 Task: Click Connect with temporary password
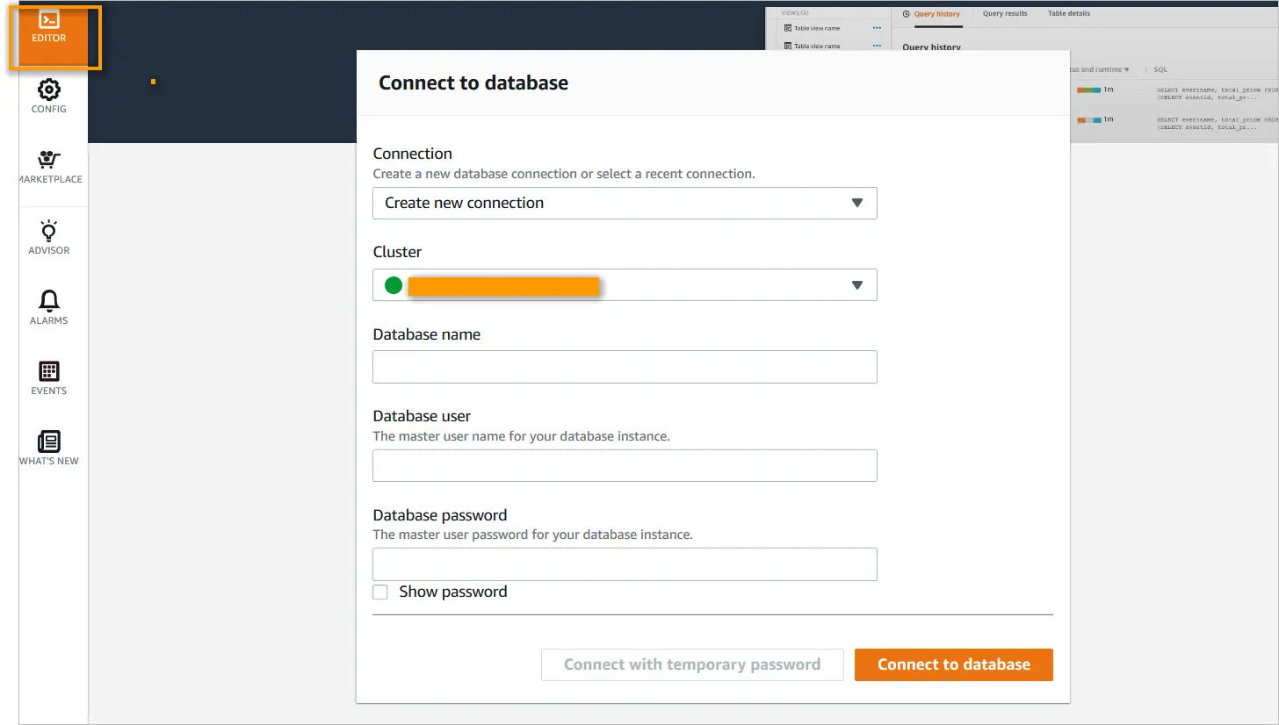click(692, 664)
